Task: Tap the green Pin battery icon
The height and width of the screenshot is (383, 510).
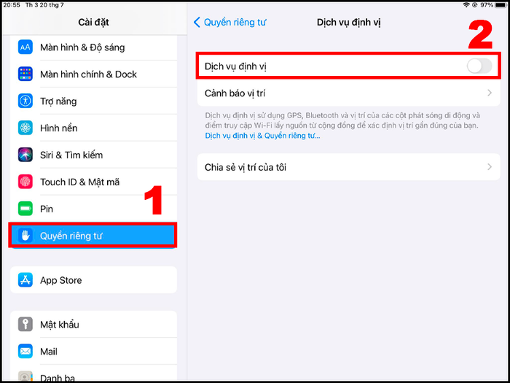Action: pyautogui.click(x=25, y=209)
